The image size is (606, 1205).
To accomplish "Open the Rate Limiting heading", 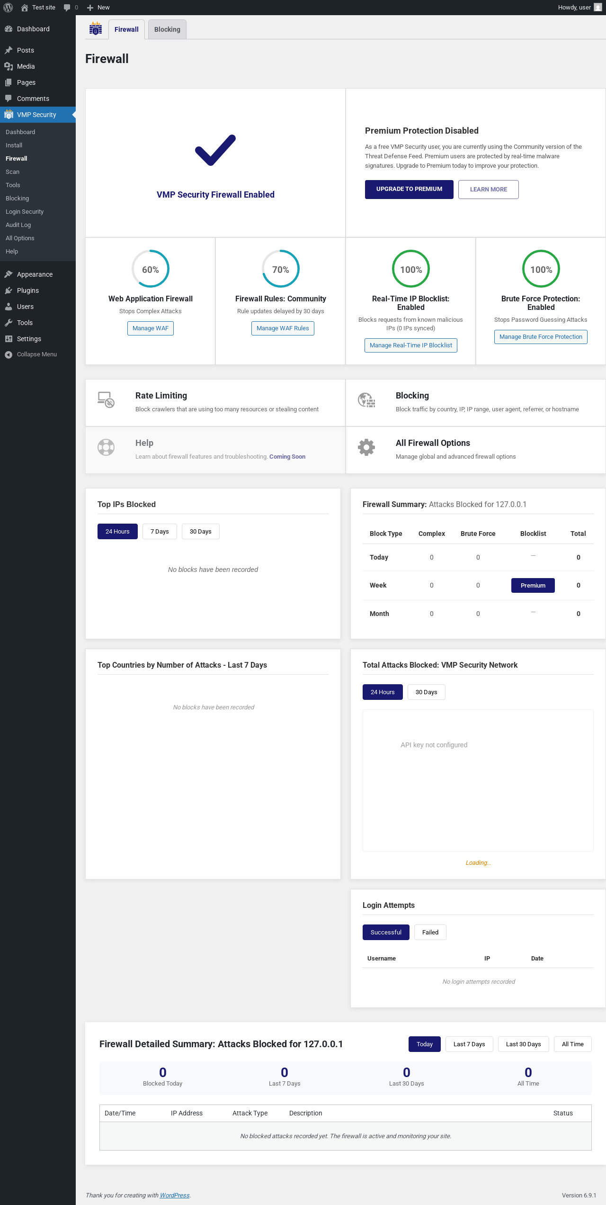I will click(x=161, y=396).
